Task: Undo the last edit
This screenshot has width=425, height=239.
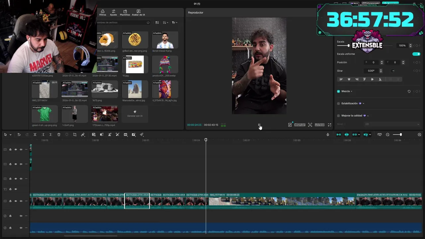Action: (x=19, y=134)
